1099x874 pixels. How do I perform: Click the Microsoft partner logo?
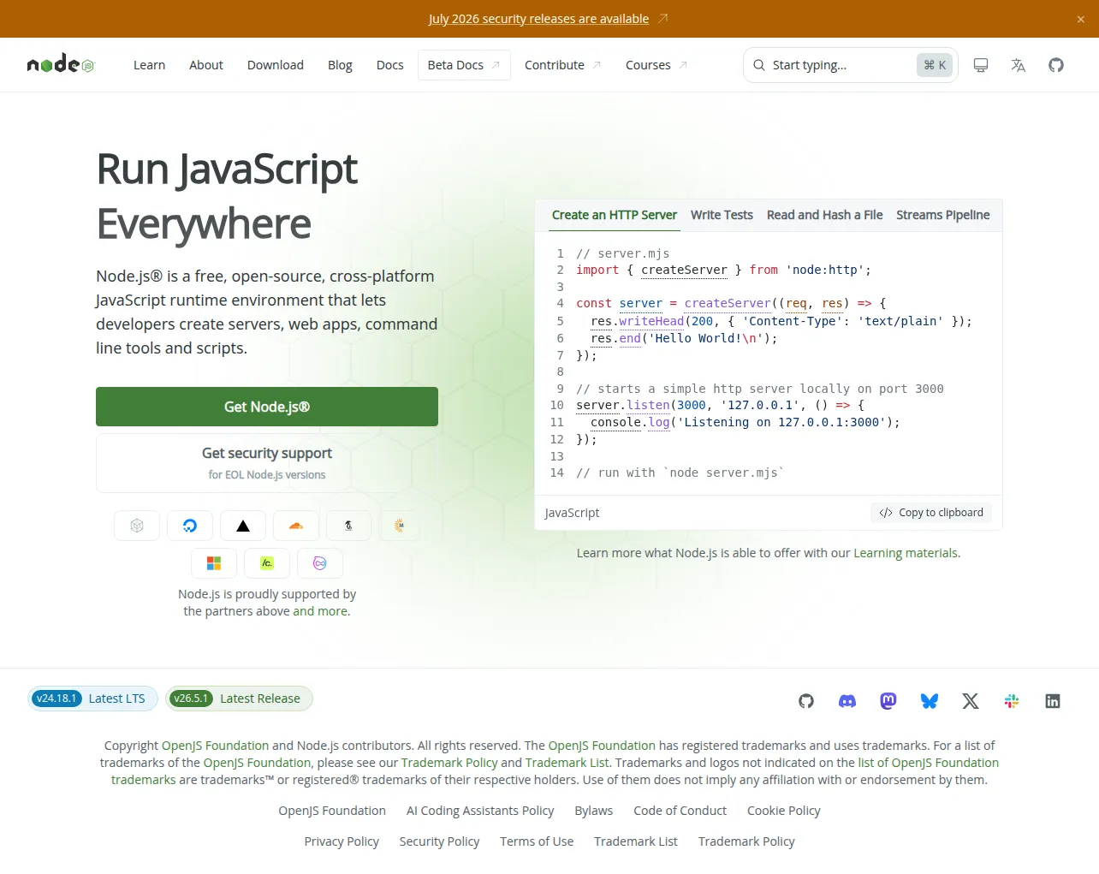tap(214, 563)
